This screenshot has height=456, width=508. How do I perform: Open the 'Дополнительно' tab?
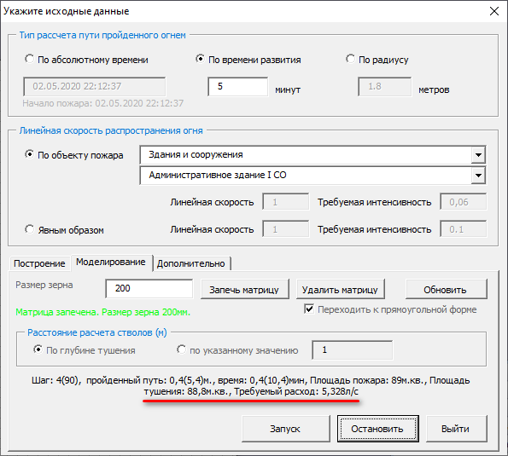pos(191,263)
